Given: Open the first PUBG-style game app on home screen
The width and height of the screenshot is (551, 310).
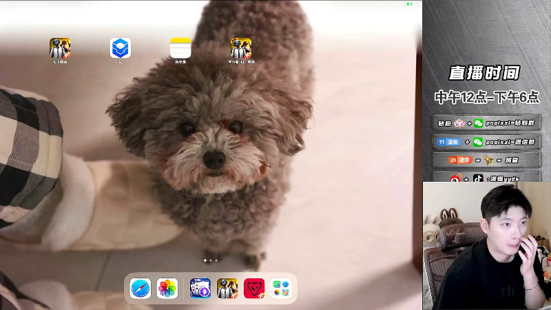Looking at the screenshot, I should (60, 48).
